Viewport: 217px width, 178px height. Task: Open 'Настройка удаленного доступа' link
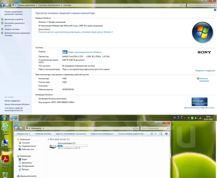click(14, 24)
